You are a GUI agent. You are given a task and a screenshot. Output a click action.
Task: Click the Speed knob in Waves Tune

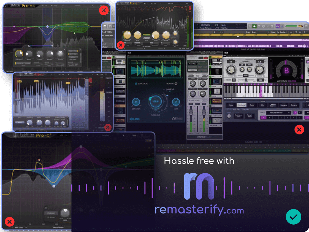click(x=231, y=70)
